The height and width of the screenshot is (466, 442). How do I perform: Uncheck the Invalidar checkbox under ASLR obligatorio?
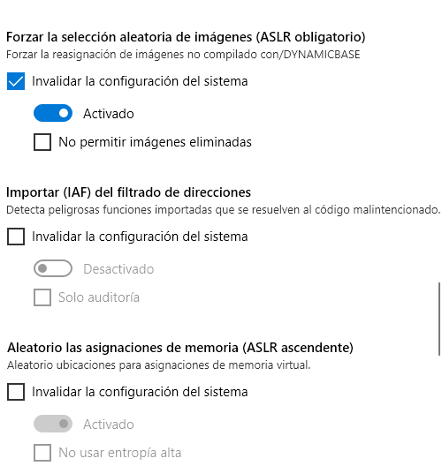pyautogui.click(x=16, y=81)
